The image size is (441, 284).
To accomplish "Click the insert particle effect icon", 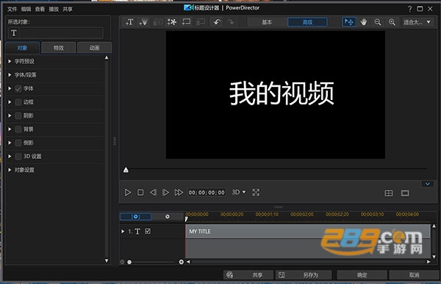I will [x=143, y=22].
